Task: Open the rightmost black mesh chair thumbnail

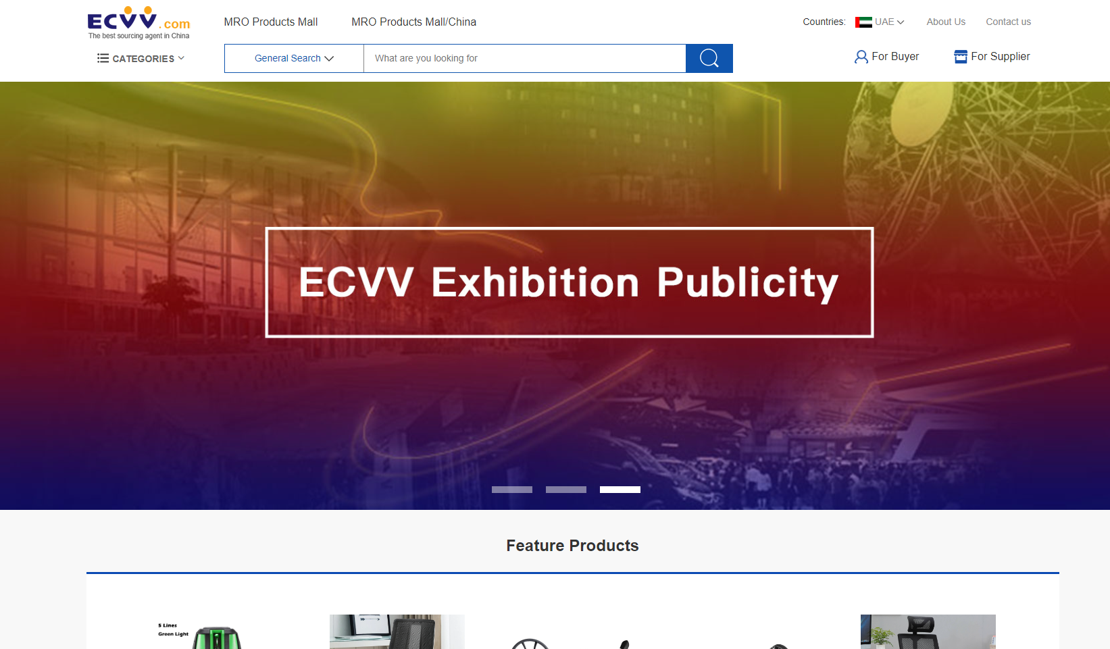Action: 928,632
